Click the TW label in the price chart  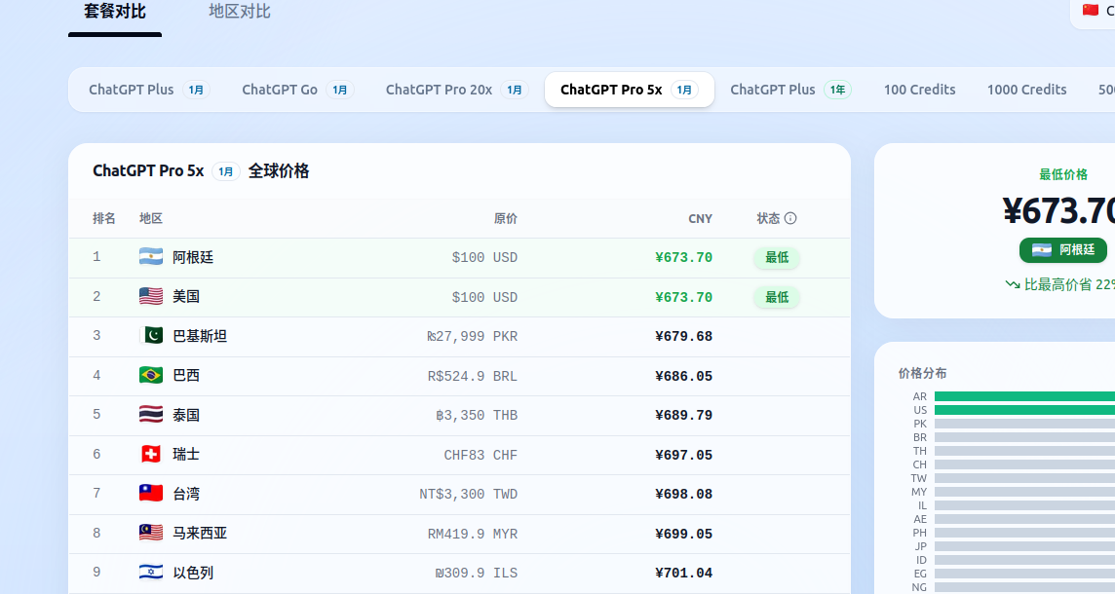(x=919, y=478)
